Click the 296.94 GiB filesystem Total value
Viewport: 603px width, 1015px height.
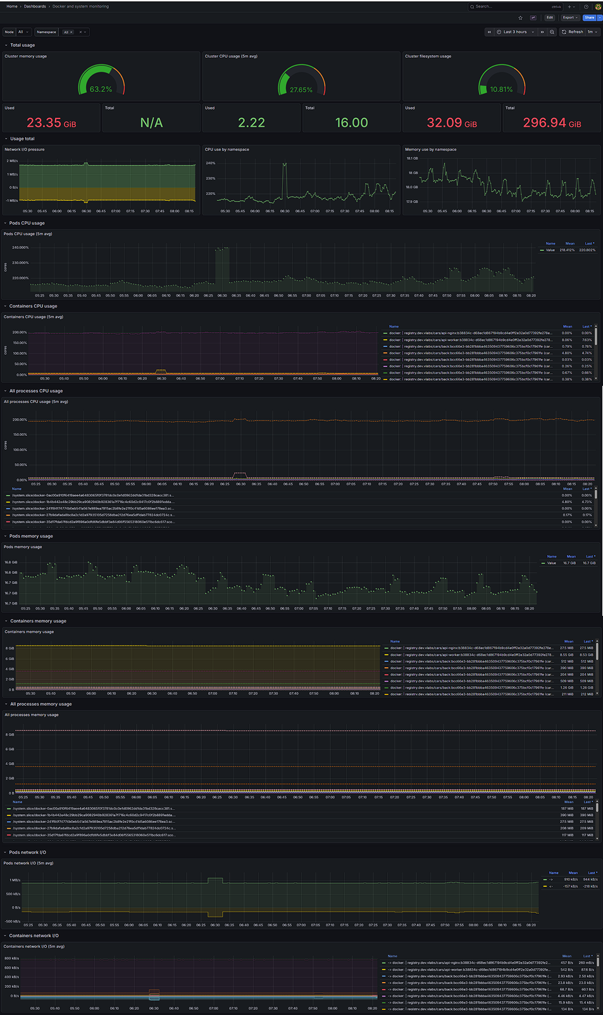point(552,123)
